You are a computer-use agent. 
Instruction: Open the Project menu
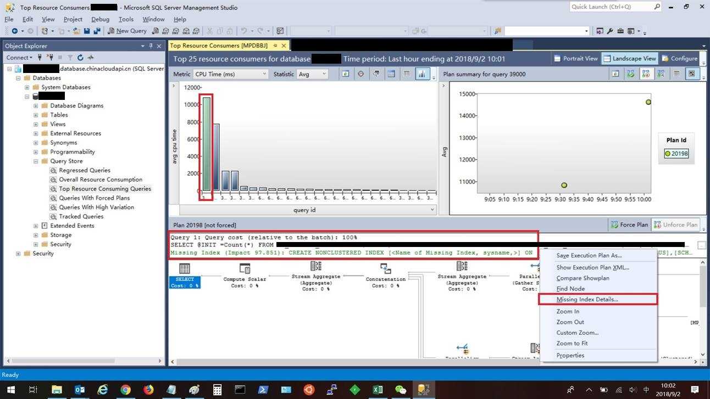(73, 19)
